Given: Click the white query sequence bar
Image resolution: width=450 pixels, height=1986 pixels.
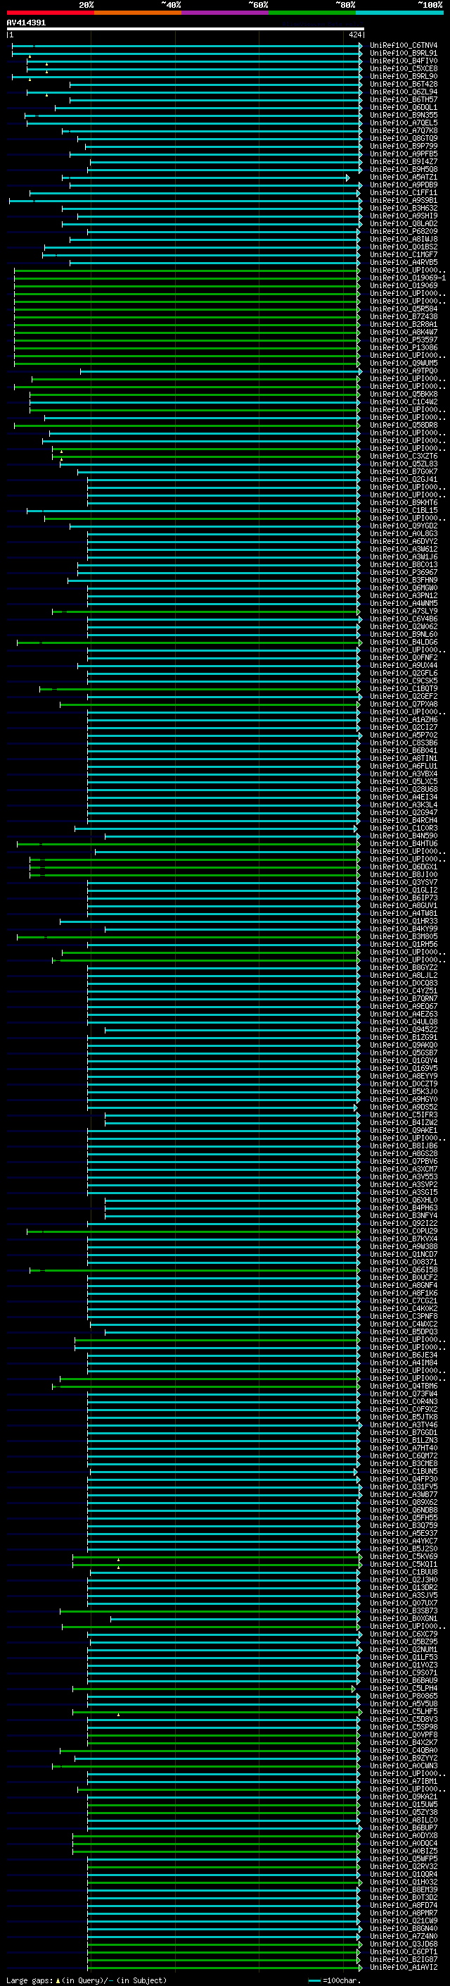Looking at the screenshot, I should (x=186, y=28).
